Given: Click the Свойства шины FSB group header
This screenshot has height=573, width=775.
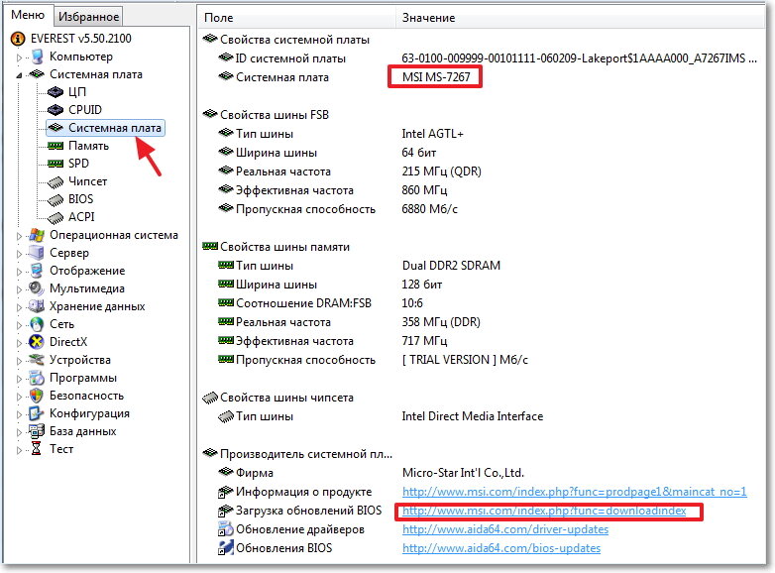Looking at the screenshot, I should pyautogui.click(x=274, y=115).
